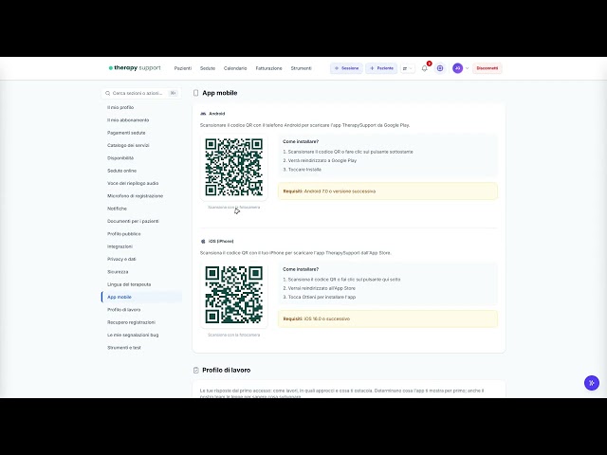Select Notifiche in sidebar
This screenshot has height=455, width=607.
[117, 209]
